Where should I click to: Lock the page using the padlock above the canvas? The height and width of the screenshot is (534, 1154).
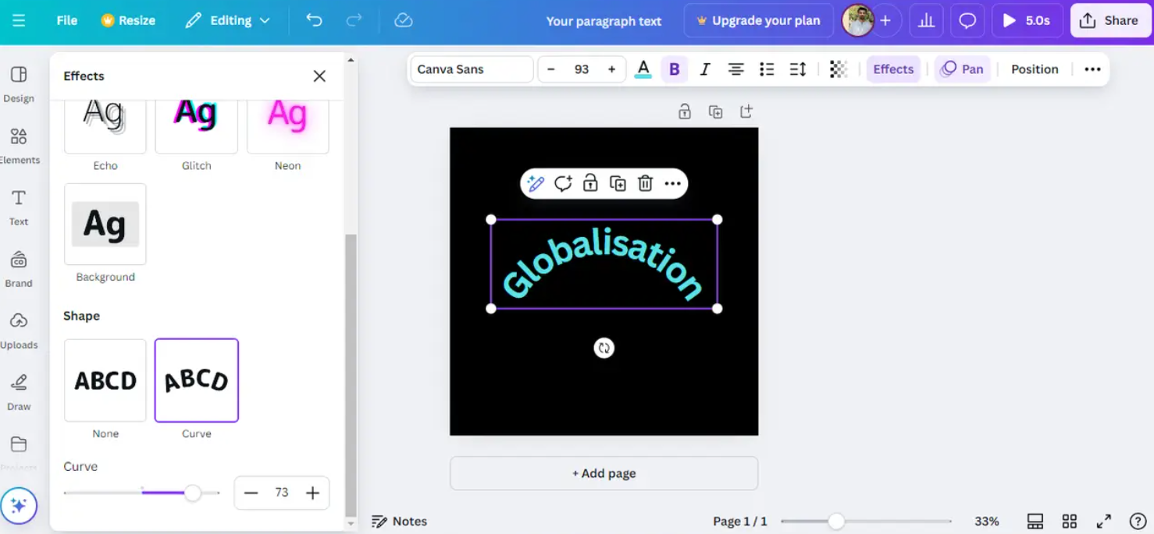pos(685,111)
